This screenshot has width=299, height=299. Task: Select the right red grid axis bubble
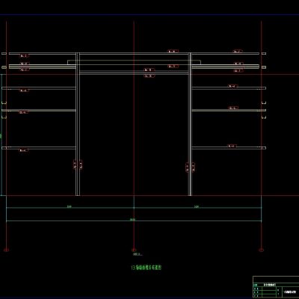pos(262,250)
